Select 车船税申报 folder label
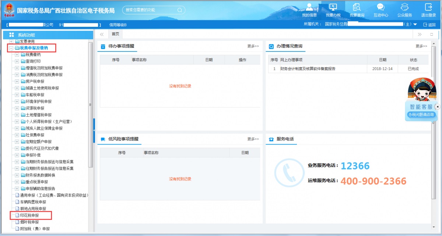Image resolution: width=442 pixels, height=236 pixels. 35,95
